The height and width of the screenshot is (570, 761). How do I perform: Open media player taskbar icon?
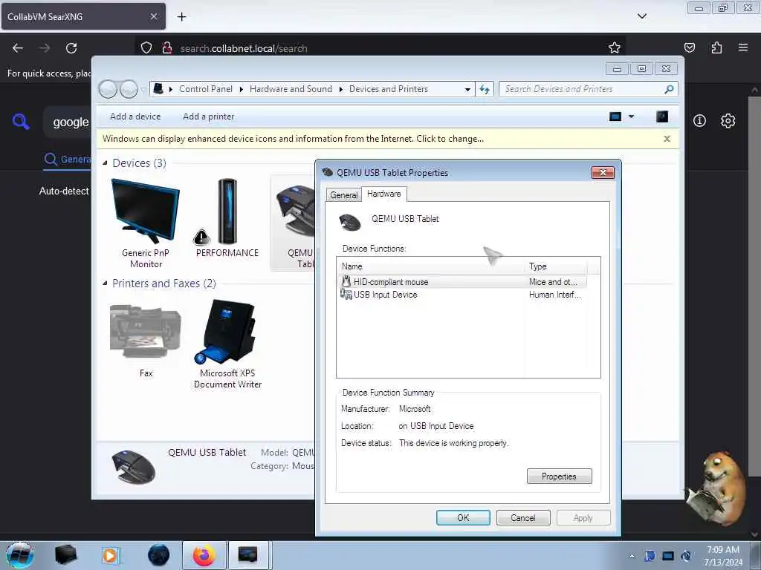[110, 555]
